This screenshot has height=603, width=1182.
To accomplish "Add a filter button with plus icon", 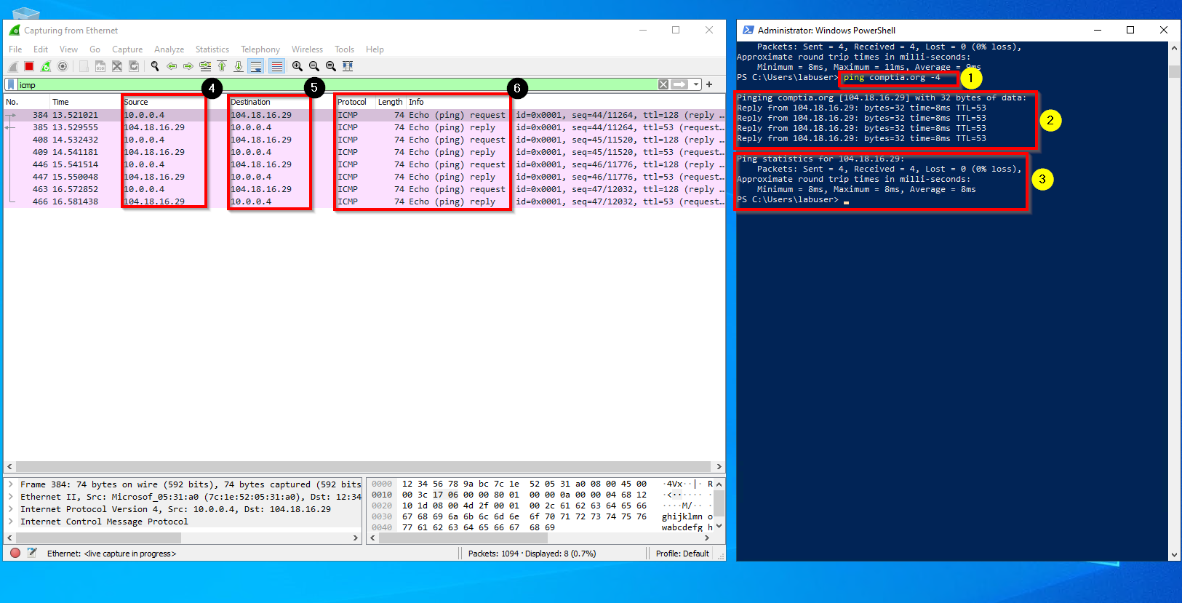I will click(709, 84).
